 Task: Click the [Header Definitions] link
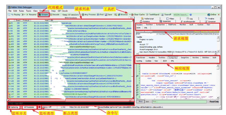click(x=210, y=31)
